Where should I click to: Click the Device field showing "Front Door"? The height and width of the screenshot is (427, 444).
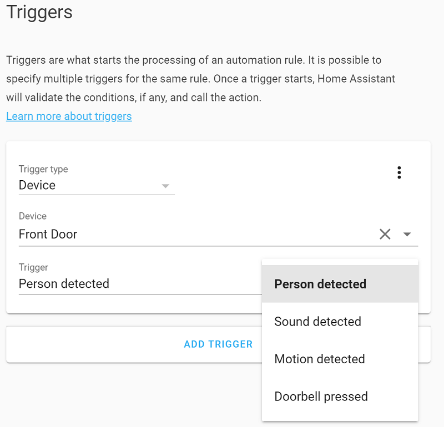83,234
